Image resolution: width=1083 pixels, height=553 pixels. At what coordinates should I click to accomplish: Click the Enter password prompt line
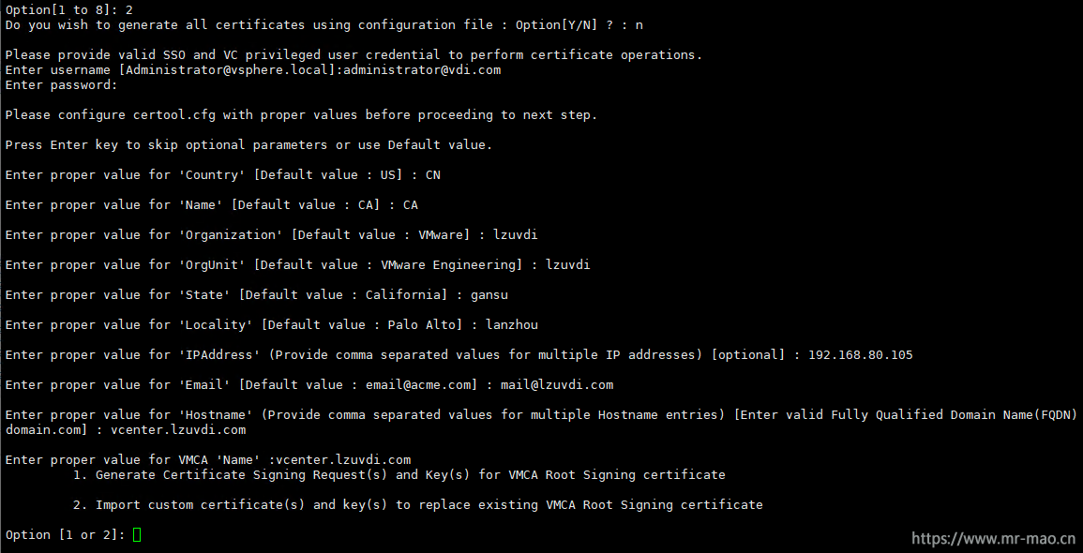pos(62,84)
